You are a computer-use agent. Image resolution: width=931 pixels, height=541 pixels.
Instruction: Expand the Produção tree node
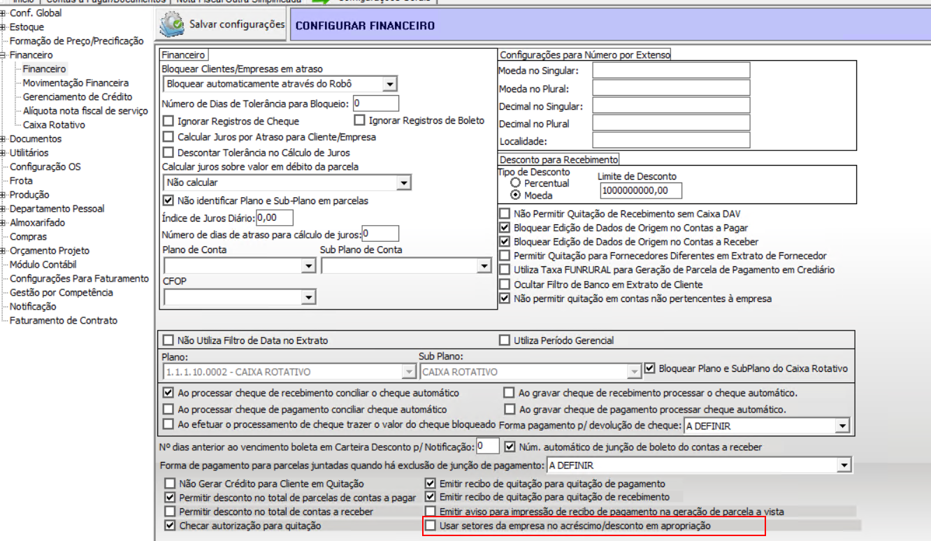tap(3, 195)
